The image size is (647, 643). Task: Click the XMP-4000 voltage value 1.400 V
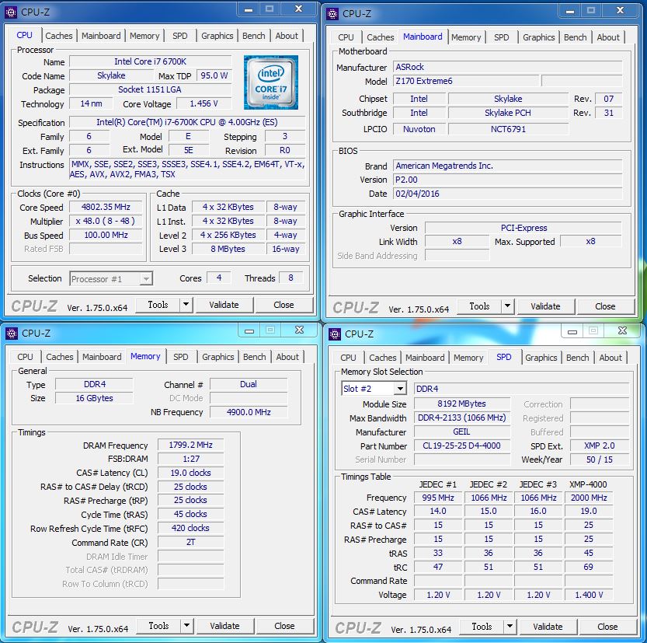pyautogui.click(x=589, y=595)
